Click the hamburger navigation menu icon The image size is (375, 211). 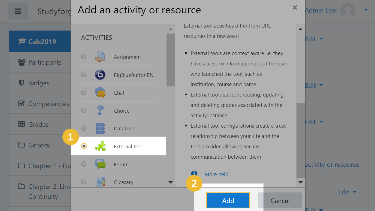[18, 11]
